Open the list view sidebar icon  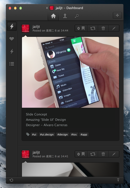[12, 64]
